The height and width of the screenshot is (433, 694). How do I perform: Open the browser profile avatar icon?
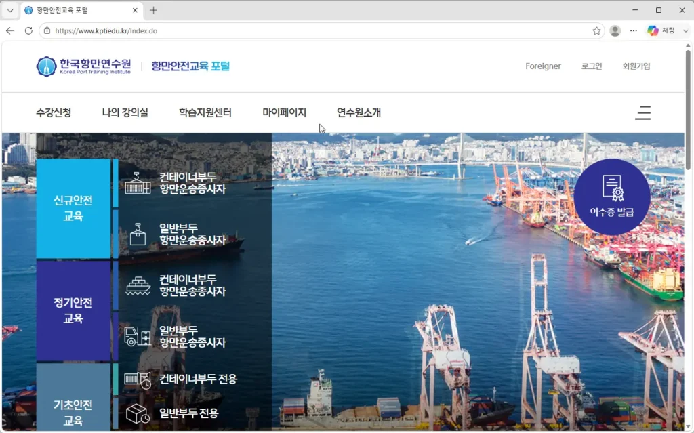[615, 30]
